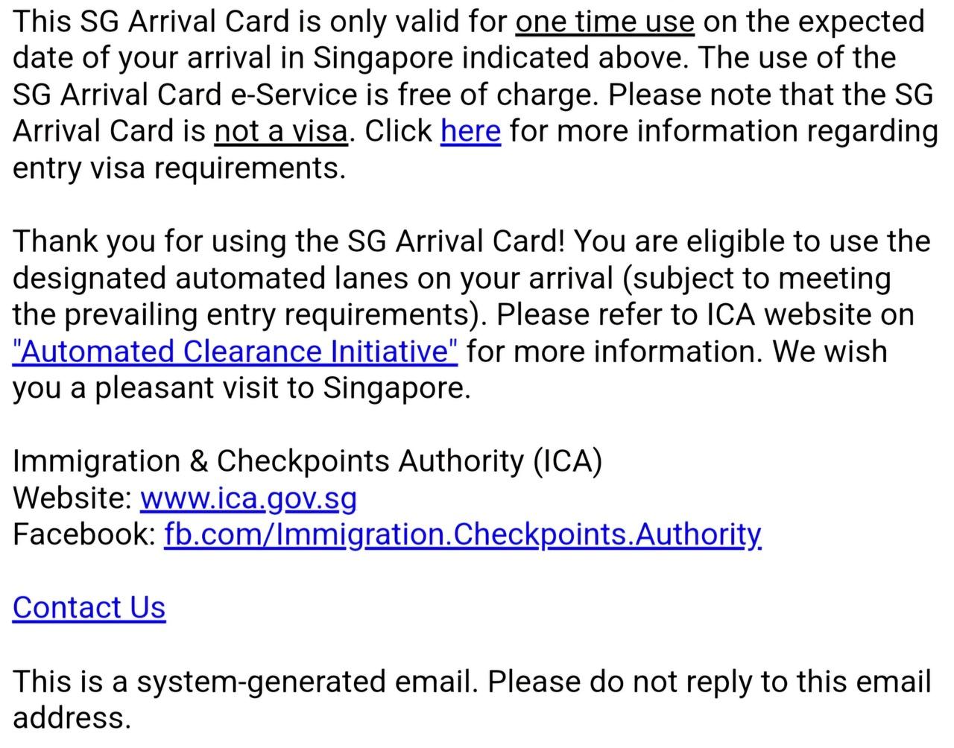The image size is (954, 748).
Task: Click the "here" visa requirements link
Action: (x=470, y=131)
